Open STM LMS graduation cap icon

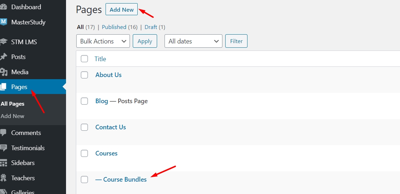[4, 42]
